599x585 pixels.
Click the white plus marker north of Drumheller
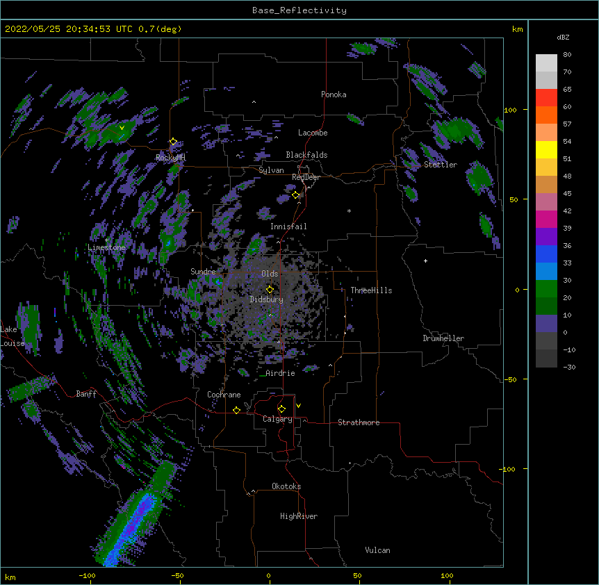pos(425,261)
